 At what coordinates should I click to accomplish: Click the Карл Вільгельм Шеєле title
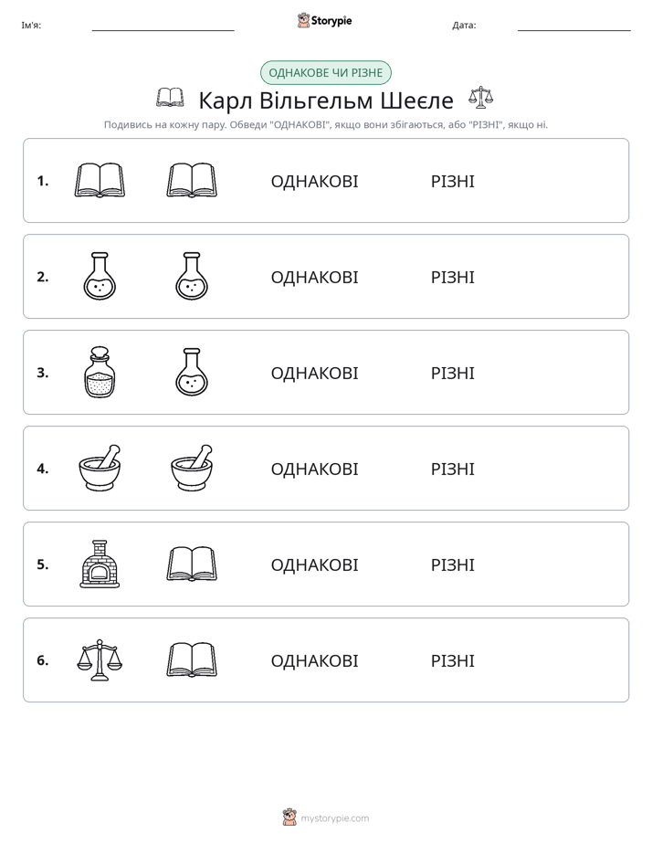click(x=326, y=100)
